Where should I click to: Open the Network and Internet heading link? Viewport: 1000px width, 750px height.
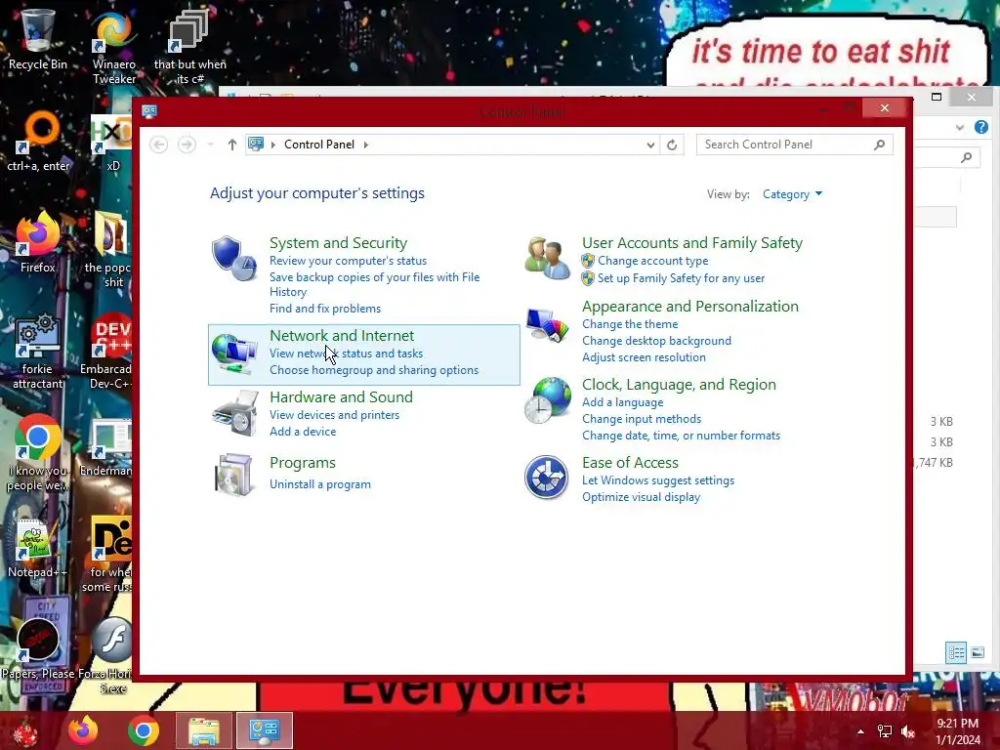tap(342, 336)
